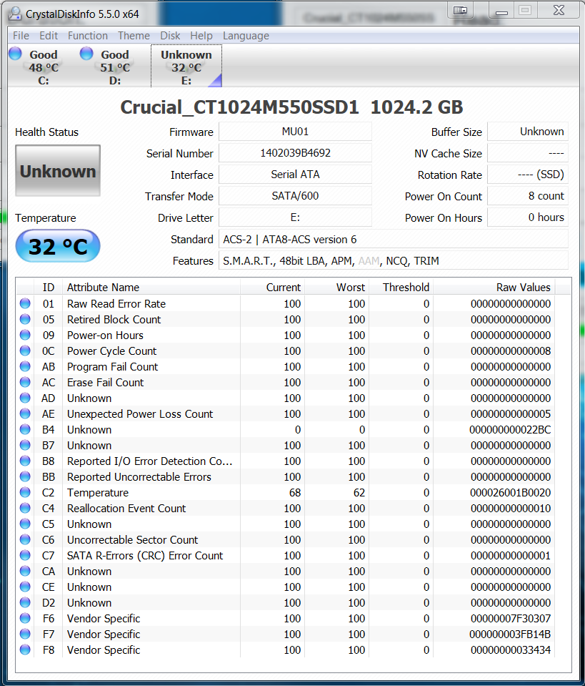Click the Attribute Name column header
Viewport: 585px width, 686px height.
click(x=104, y=287)
